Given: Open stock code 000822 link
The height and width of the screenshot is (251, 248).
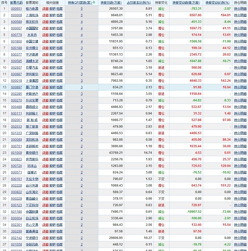Looking at the screenshot, I should coord(16,192).
